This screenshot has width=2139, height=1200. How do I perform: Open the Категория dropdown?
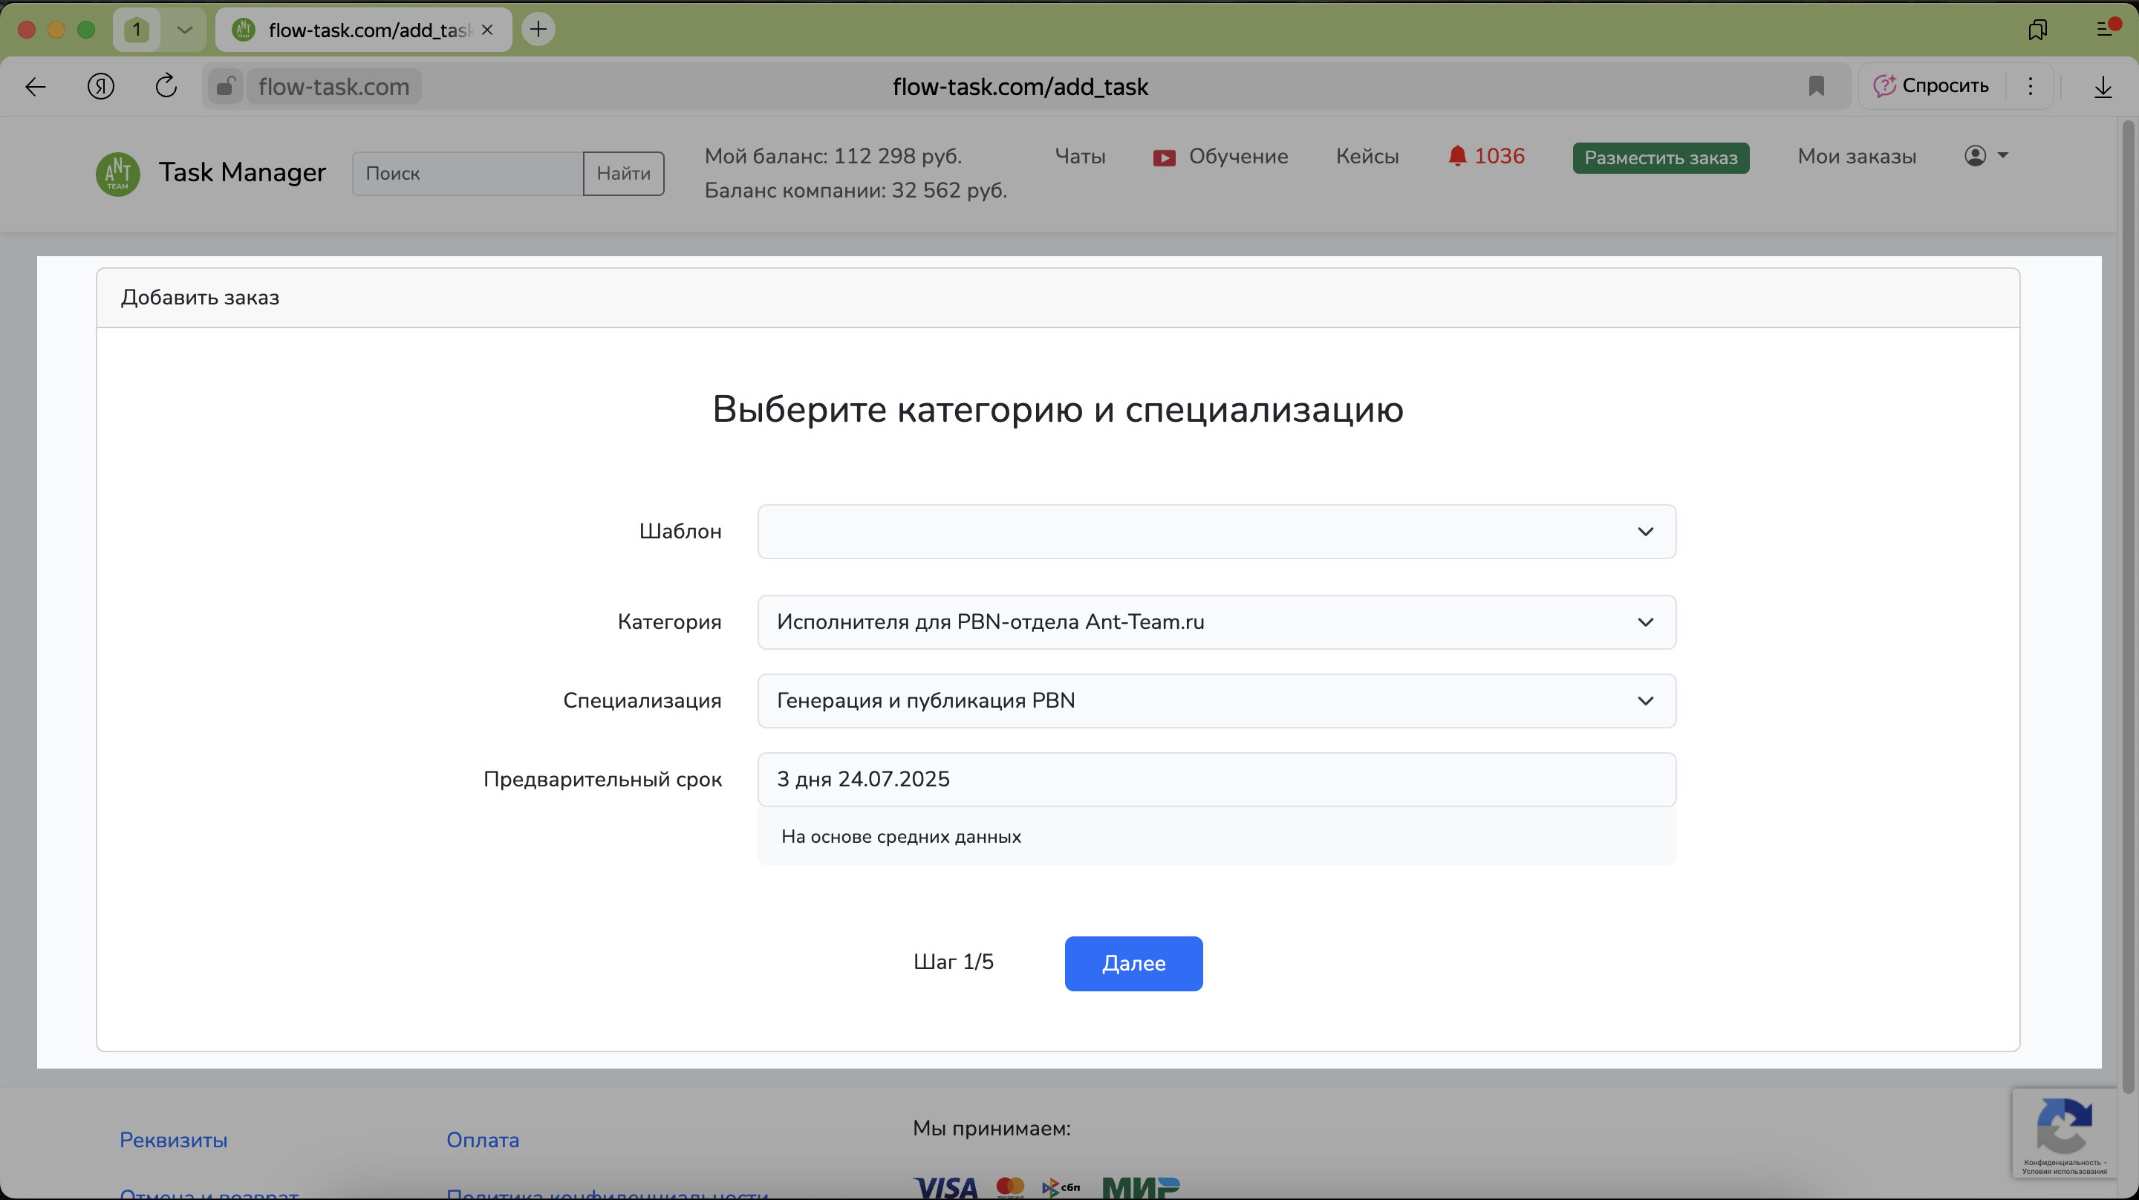(x=1216, y=622)
